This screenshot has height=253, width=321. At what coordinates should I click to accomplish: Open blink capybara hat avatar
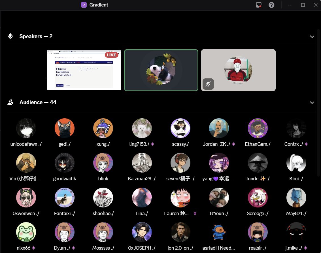103,163
